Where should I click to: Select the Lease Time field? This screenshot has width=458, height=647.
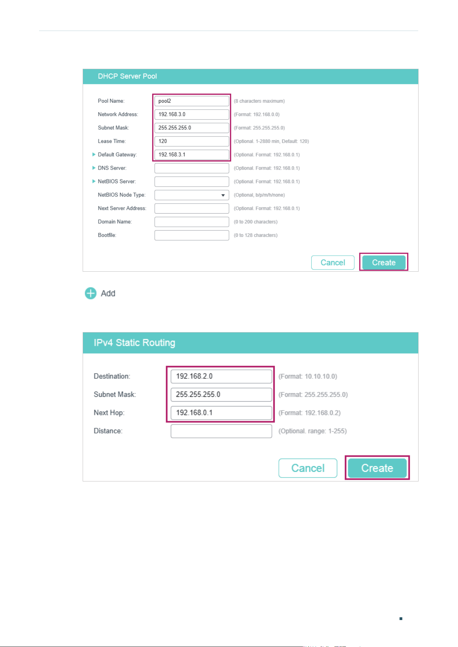click(192, 141)
